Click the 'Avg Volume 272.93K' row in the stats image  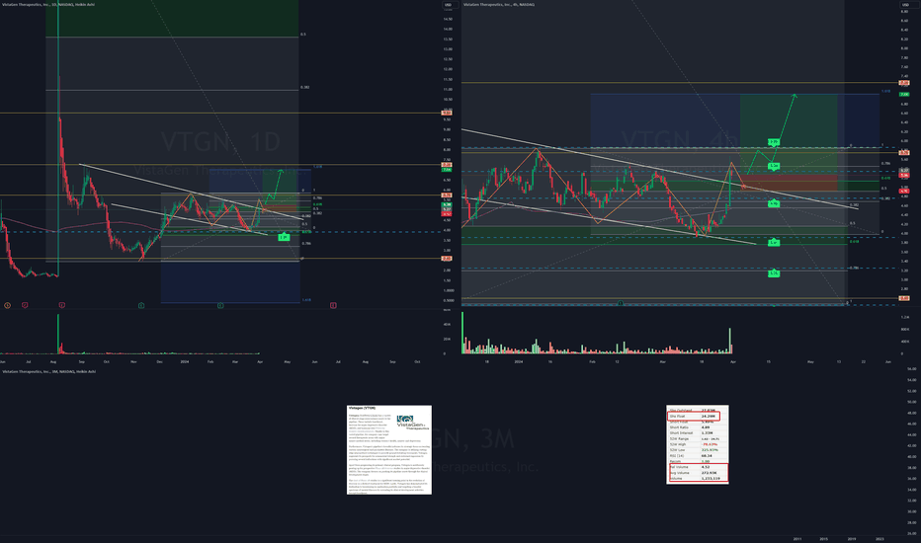click(698, 473)
